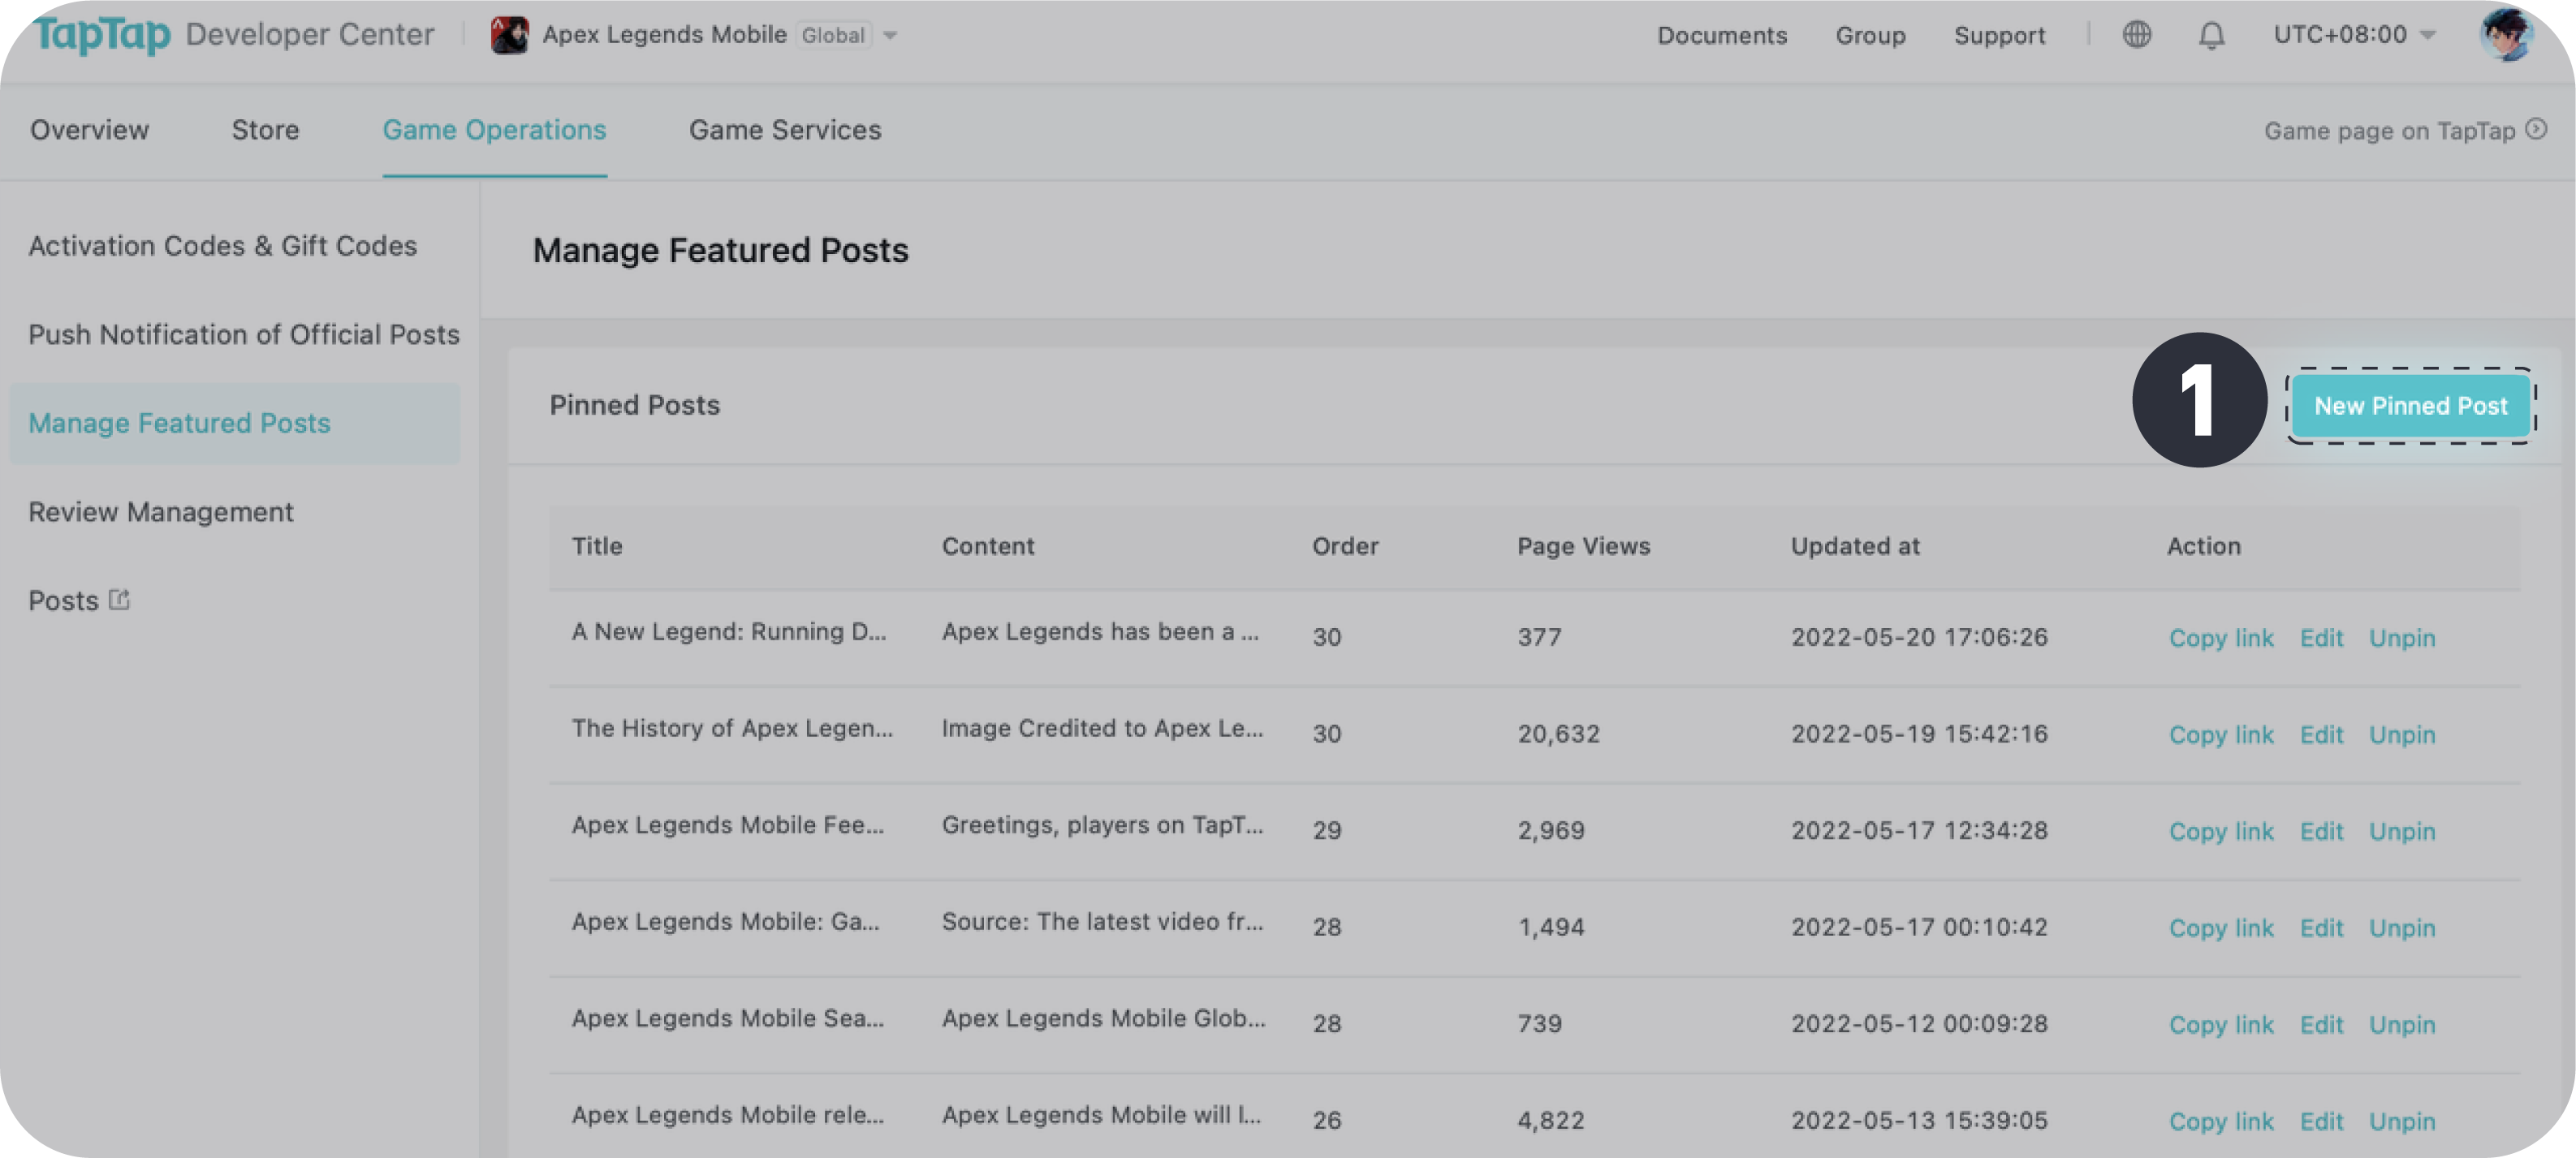Viewport: 2576px width, 1158px height.
Task: Unpin the A New Legend post
Action: point(2402,638)
